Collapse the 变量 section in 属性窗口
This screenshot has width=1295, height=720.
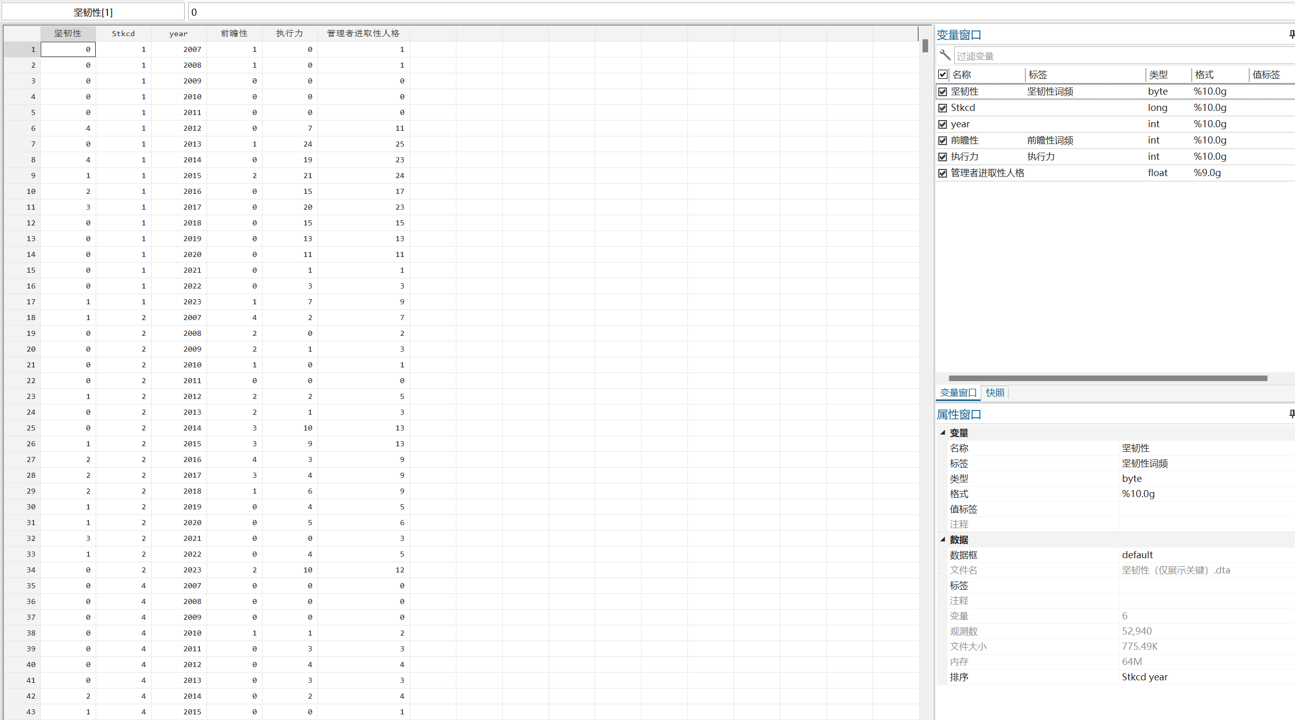[943, 433]
